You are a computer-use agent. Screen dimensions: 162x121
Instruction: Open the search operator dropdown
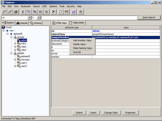coord(39,17)
